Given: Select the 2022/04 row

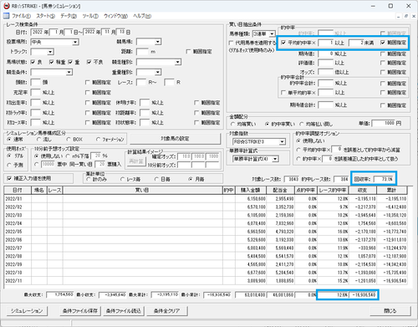Looking at the screenshot, I should [206, 223].
